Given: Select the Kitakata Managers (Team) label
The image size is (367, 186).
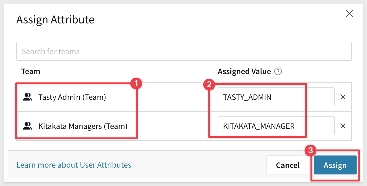Looking at the screenshot, I should pyautogui.click(x=83, y=126).
